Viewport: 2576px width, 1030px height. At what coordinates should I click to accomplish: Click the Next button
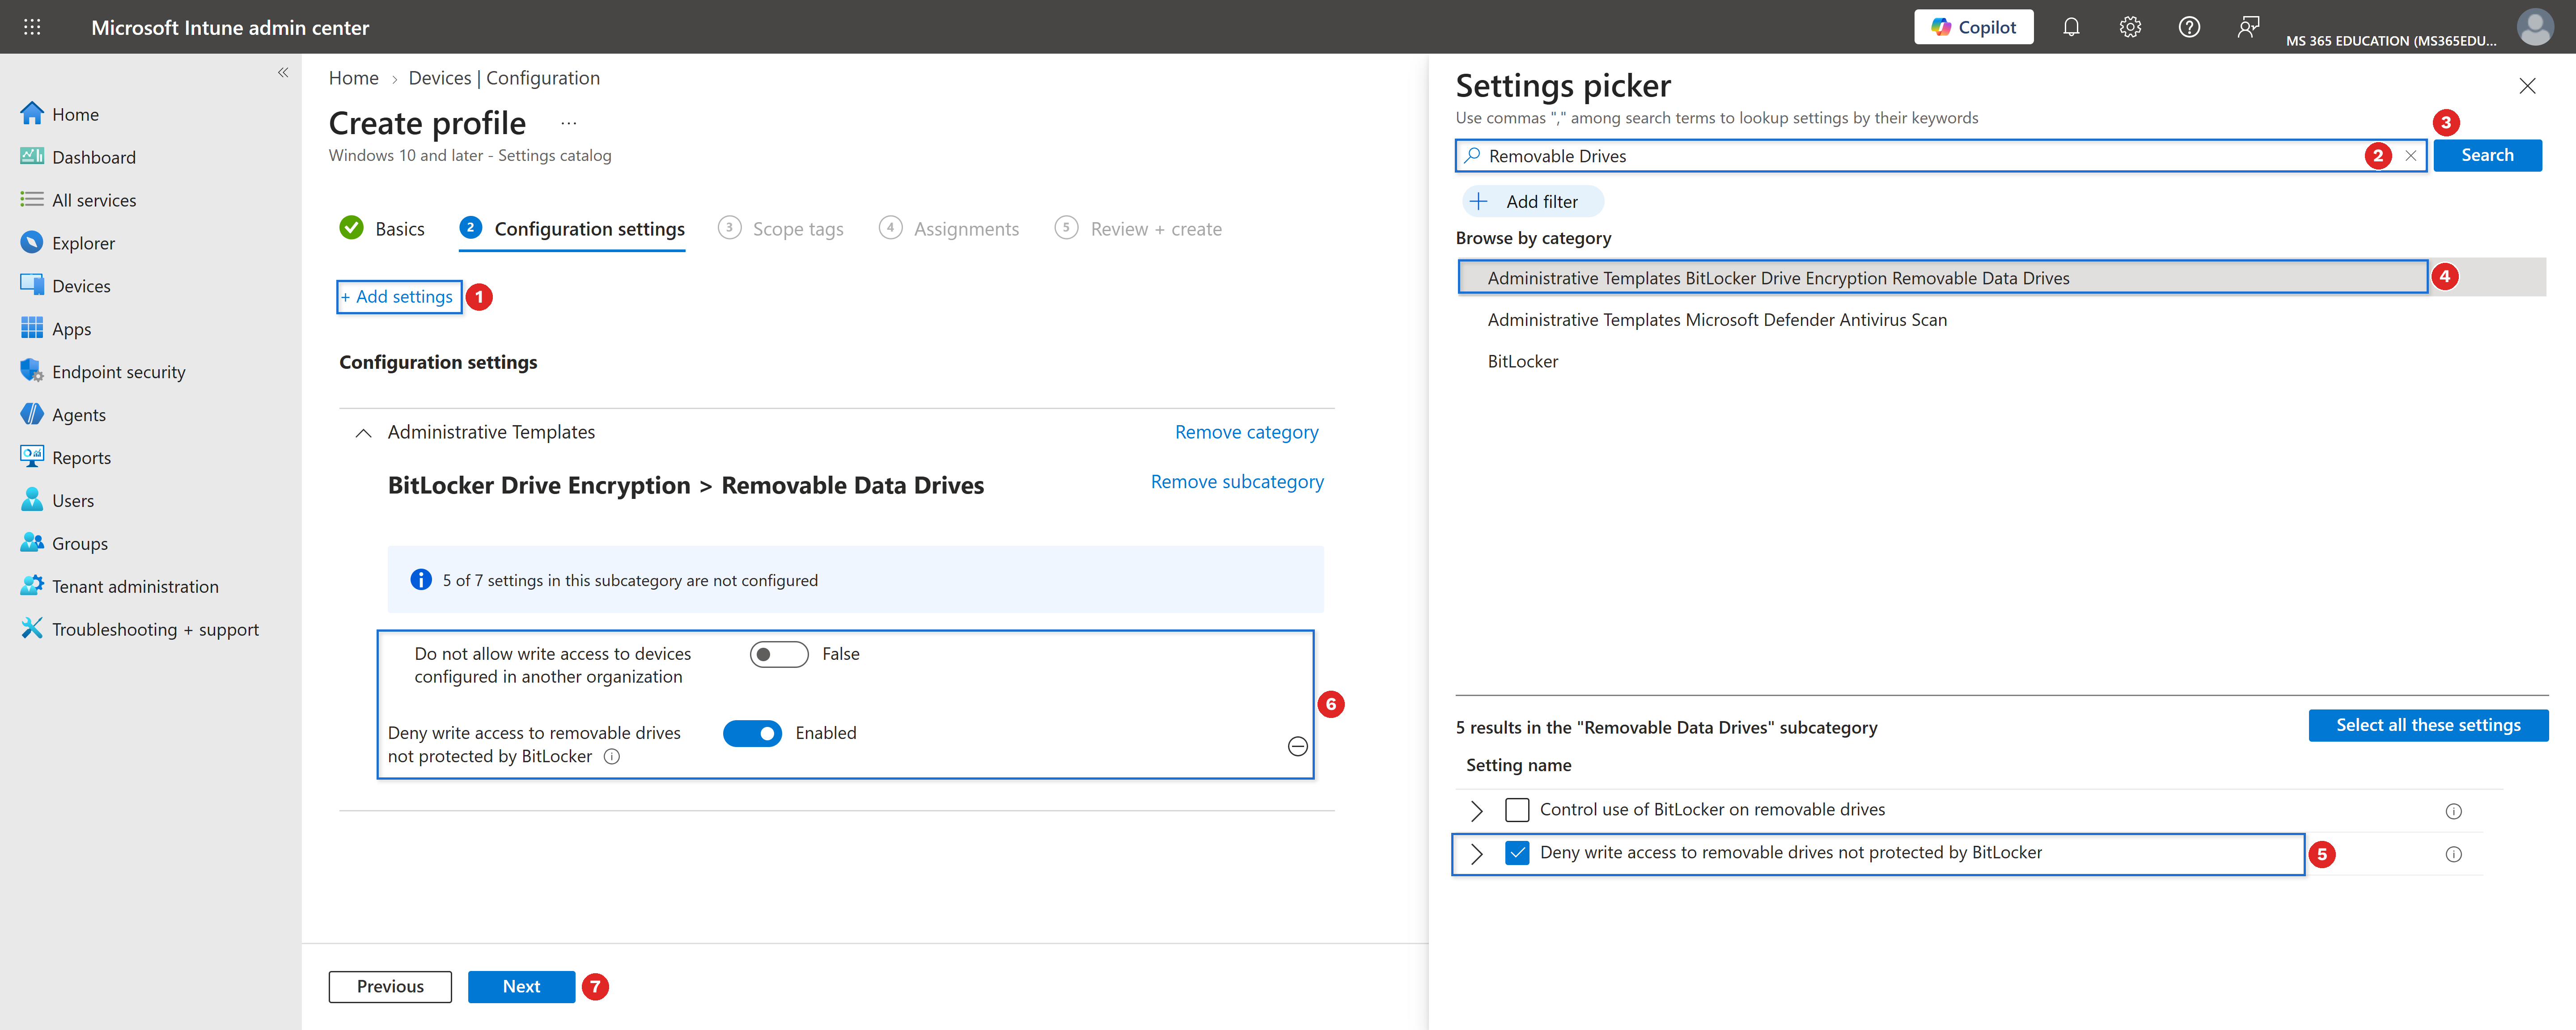pyautogui.click(x=521, y=987)
